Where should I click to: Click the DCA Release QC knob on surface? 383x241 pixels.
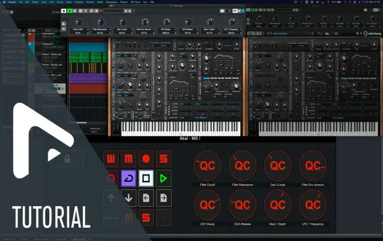pyautogui.click(x=243, y=205)
